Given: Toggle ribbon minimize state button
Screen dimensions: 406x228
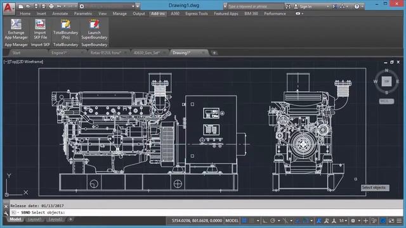Looking at the screenshot, I should coord(298,14).
